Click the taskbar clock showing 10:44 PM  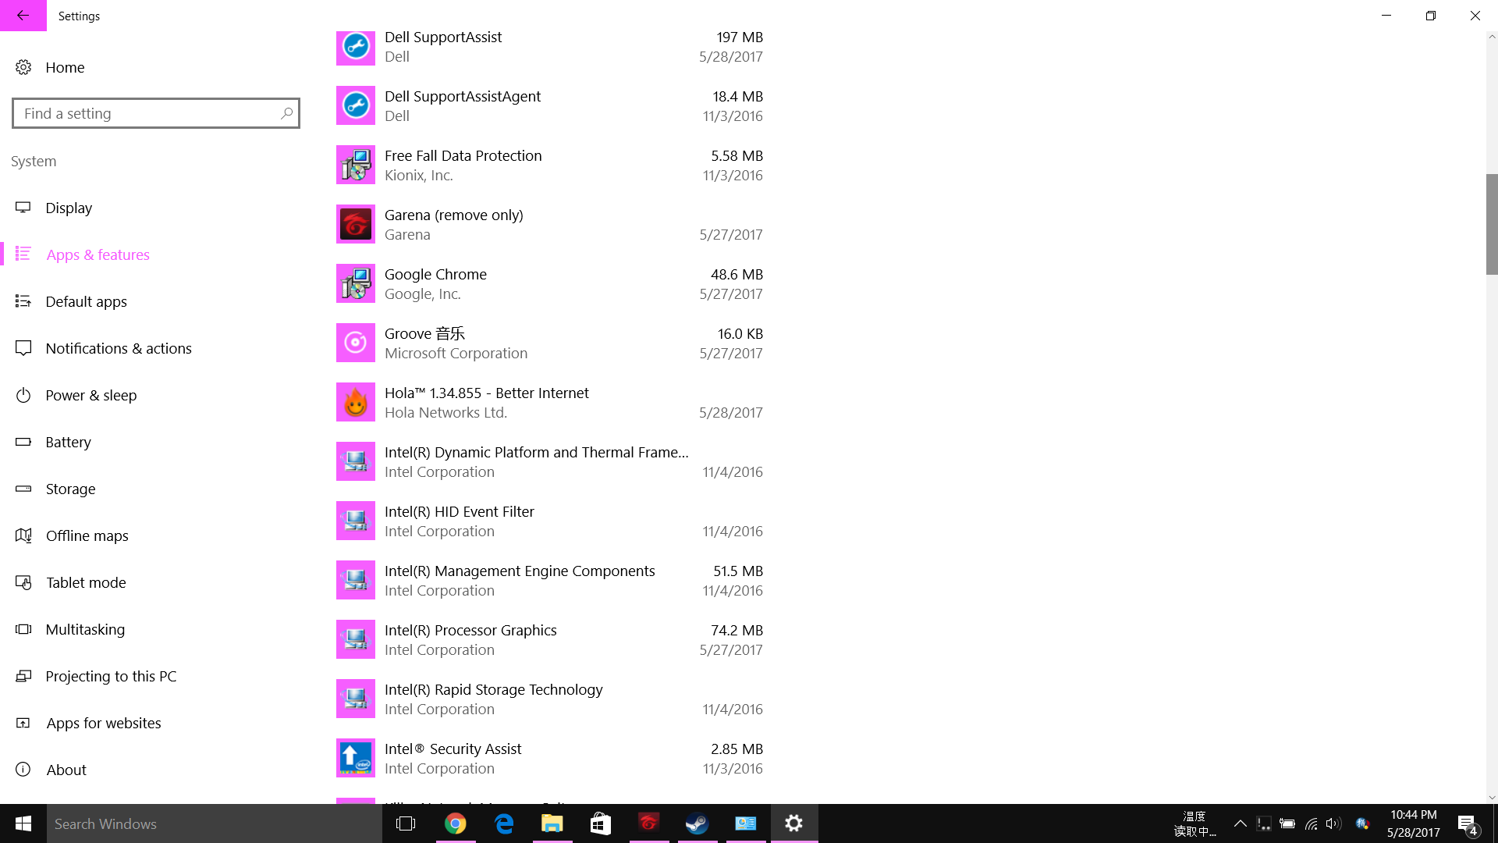[1413, 814]
